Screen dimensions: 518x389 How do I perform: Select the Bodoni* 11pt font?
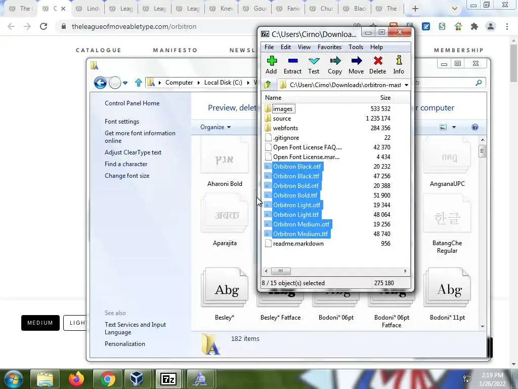(447, 294)
